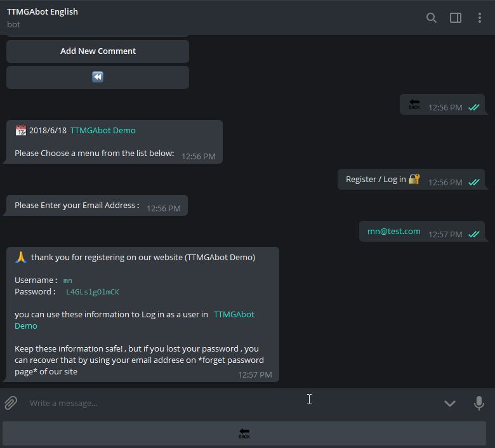Click the Write a message input field
Viewport: 495px width, 448px height.
coord(190,403)
